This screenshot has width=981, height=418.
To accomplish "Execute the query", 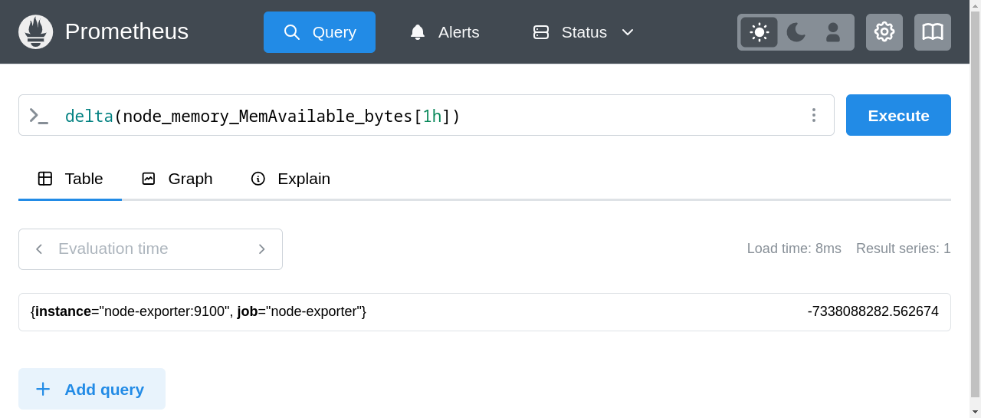I will (898, 115).
